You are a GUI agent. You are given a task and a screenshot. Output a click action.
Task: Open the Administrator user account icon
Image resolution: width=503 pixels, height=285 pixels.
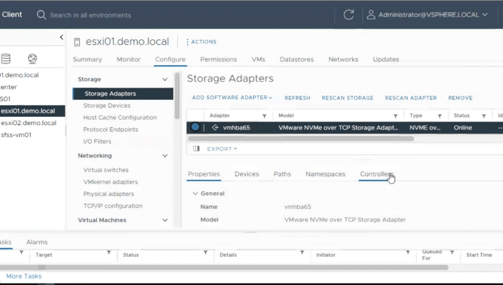[371, 15]
